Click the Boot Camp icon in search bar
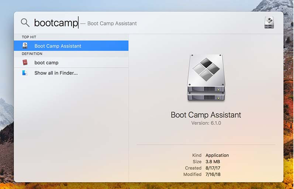This screenshot has width=294, height=189. pyautogui.click(x=269, y=23)
